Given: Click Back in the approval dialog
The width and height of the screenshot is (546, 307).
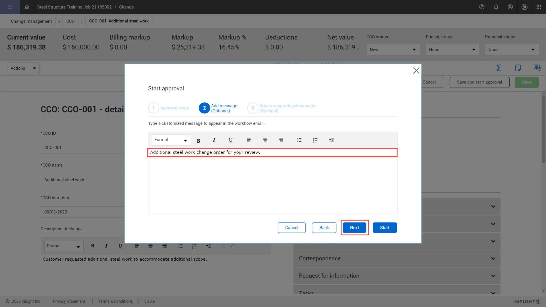Looking at the screenshot, I should coord(324,228).
